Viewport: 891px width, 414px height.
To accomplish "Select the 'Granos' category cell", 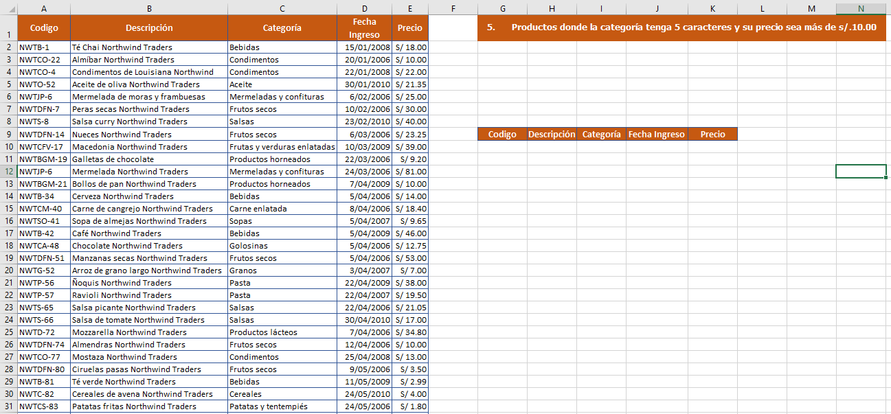I will point(282,271).
